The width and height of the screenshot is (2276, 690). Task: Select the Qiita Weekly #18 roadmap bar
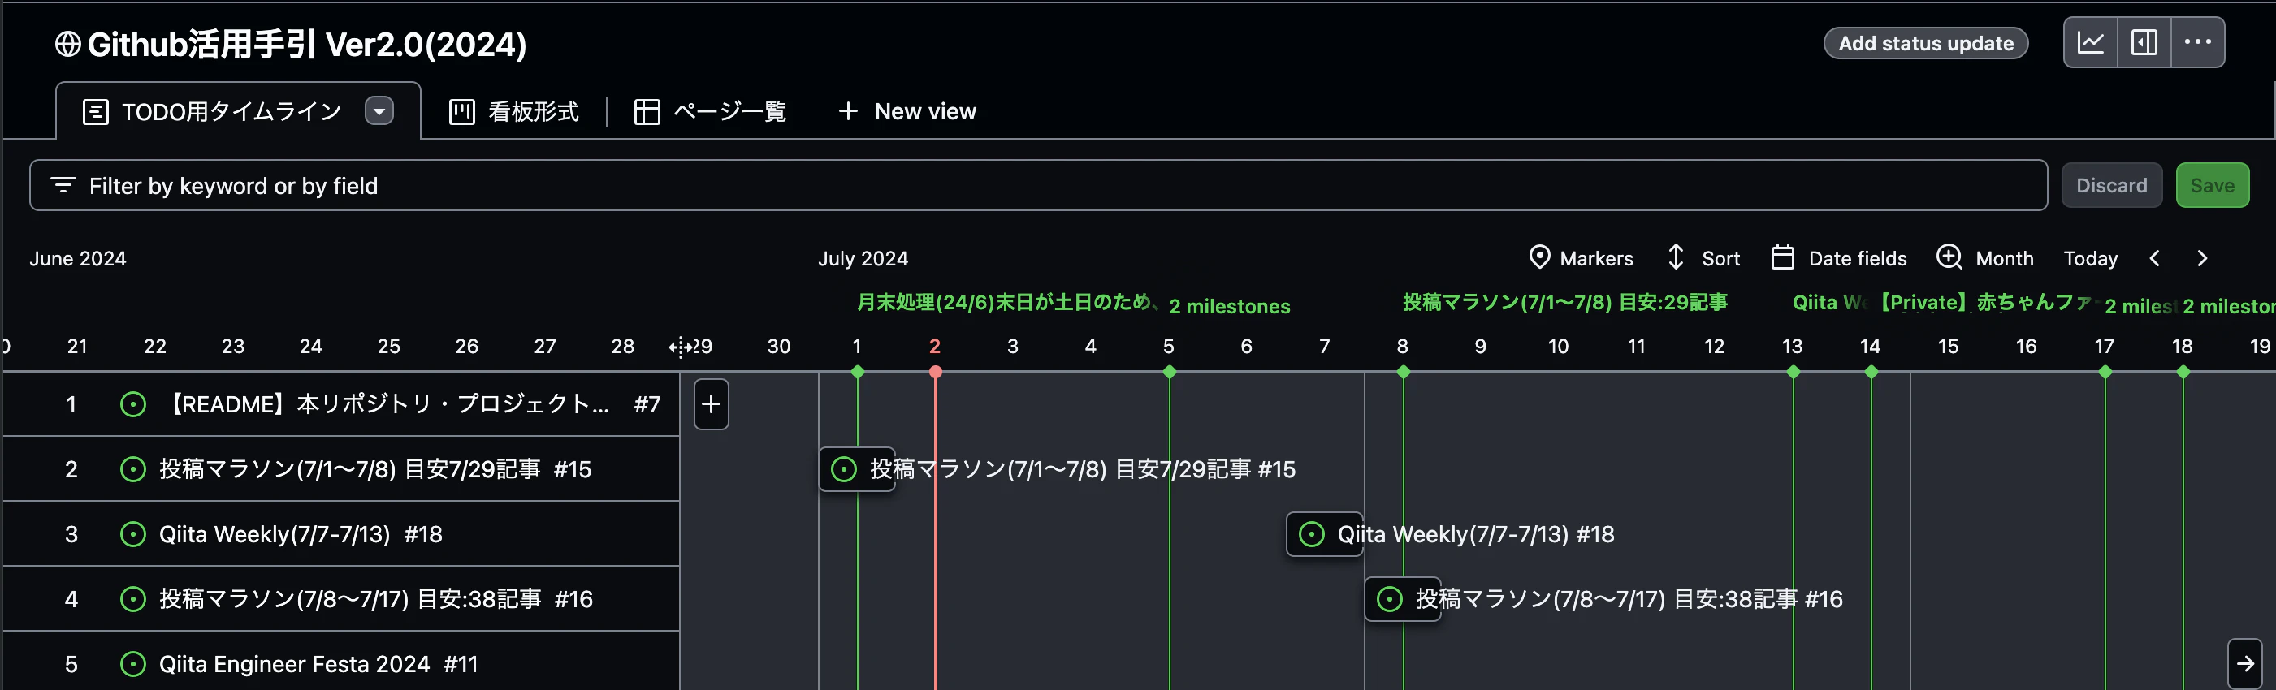[1325, 534]
